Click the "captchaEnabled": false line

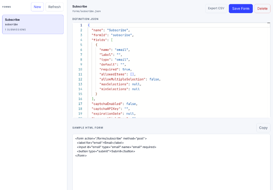coord(114,104)
